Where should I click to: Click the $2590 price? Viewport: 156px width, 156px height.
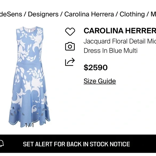(95, 68)
